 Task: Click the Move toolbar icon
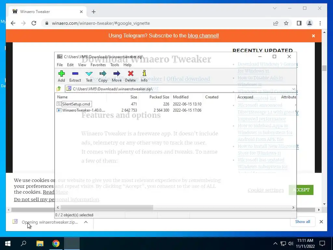click(x=117, y=76)
